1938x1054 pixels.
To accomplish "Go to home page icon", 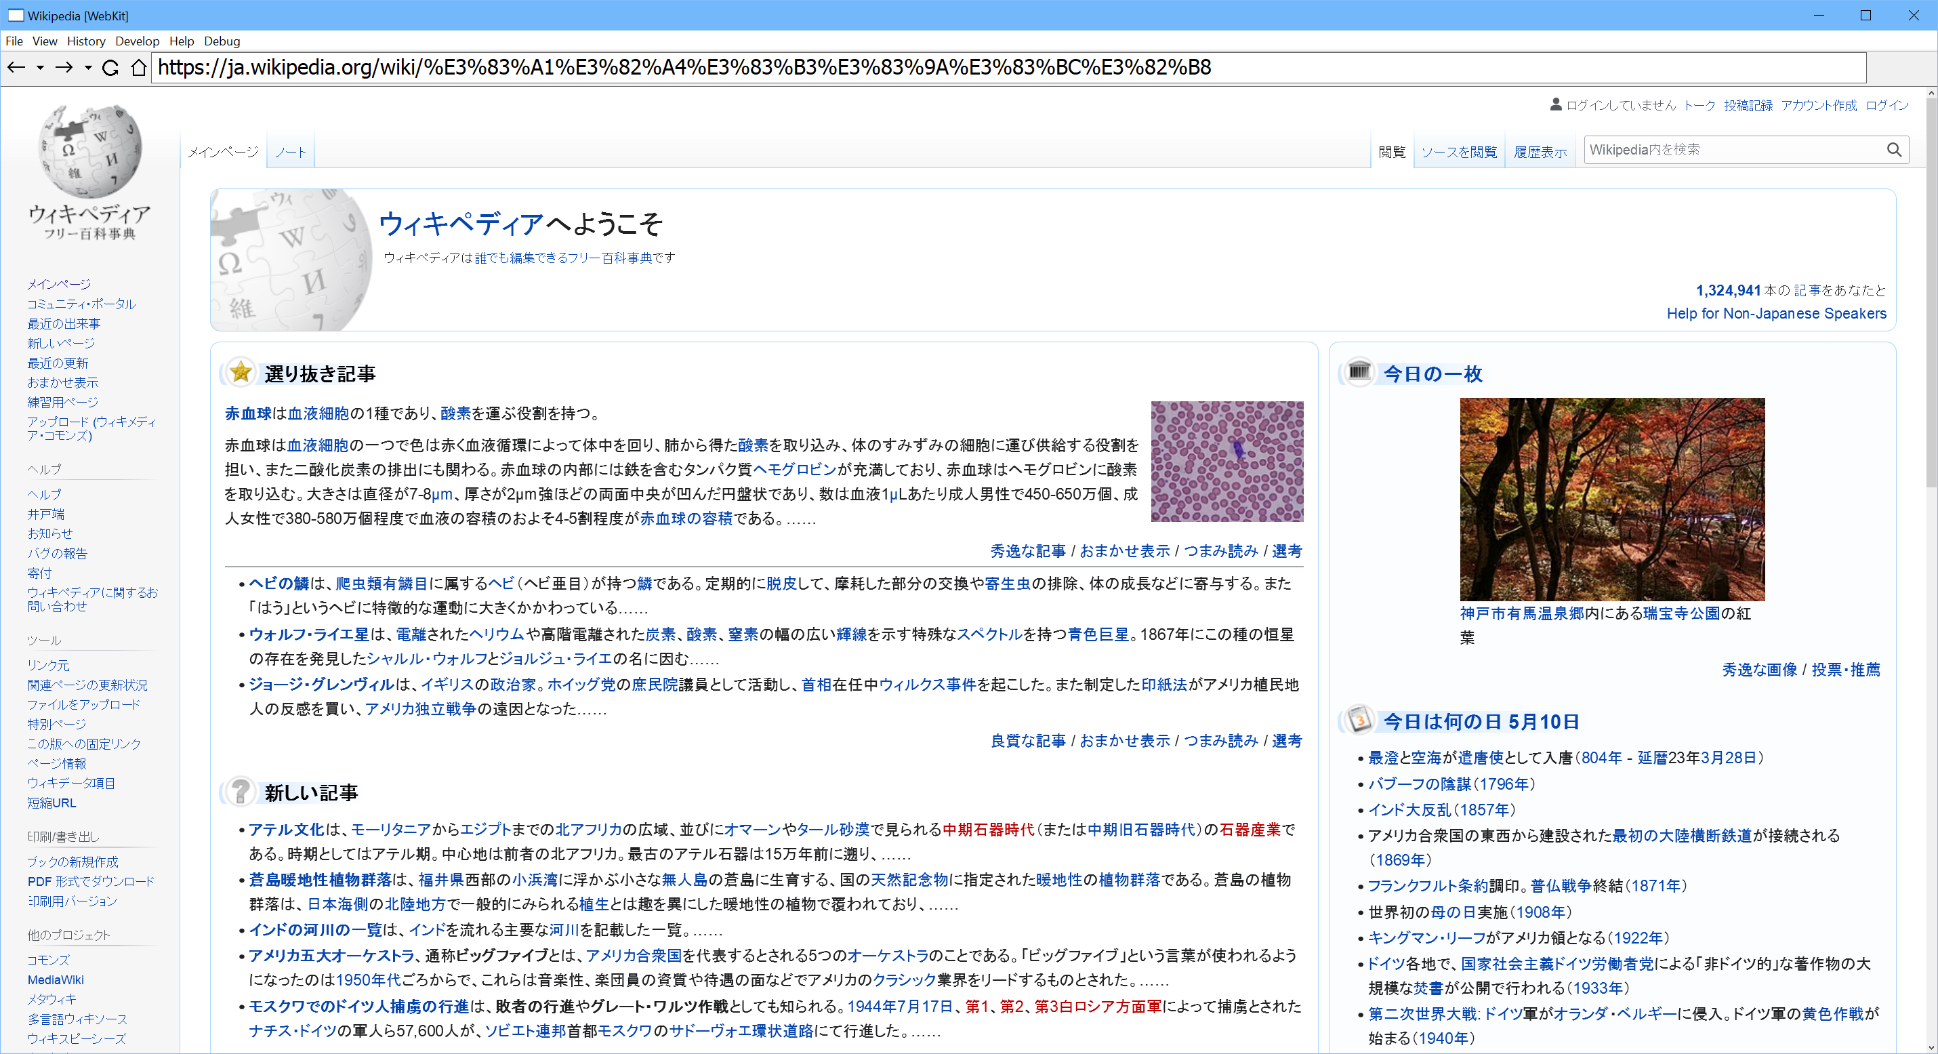I will point(138,68).
